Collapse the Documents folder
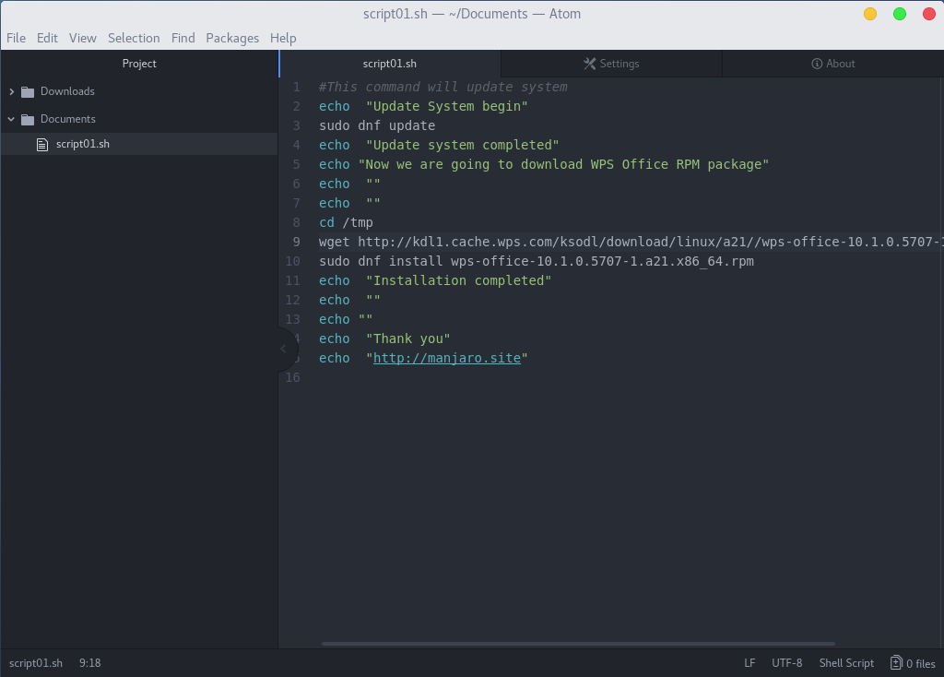The height and width of the screenshot is (677, 944). pos(10,119)
